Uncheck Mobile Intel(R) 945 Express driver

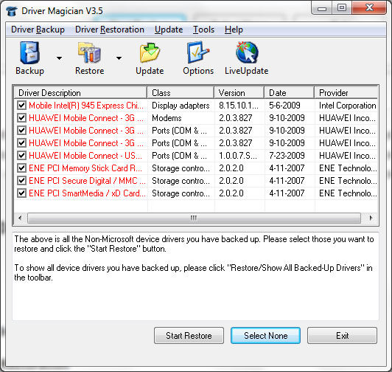(22, 106)
